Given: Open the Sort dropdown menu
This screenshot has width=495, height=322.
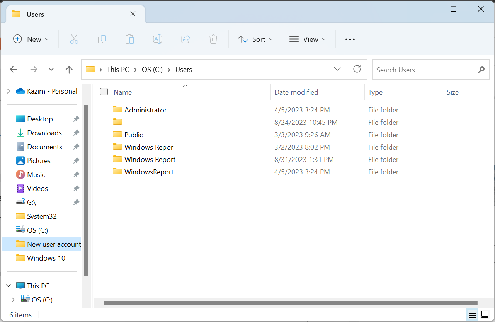Looking at the screenshot, I should [x=255, y=39].
